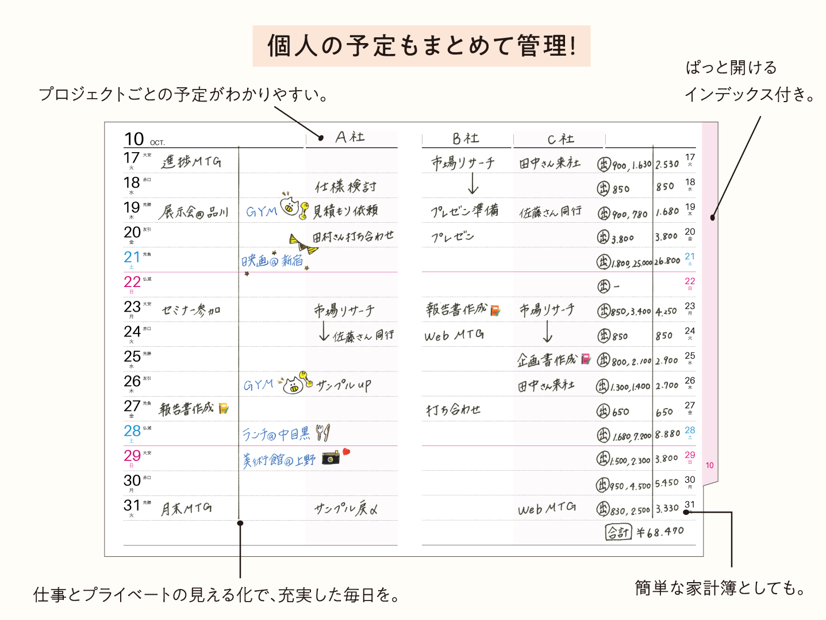Click the 田村さん打ち合わせ entry
Image resolution: width=826 pixels, height=620 pixels.
click(353, 236)
